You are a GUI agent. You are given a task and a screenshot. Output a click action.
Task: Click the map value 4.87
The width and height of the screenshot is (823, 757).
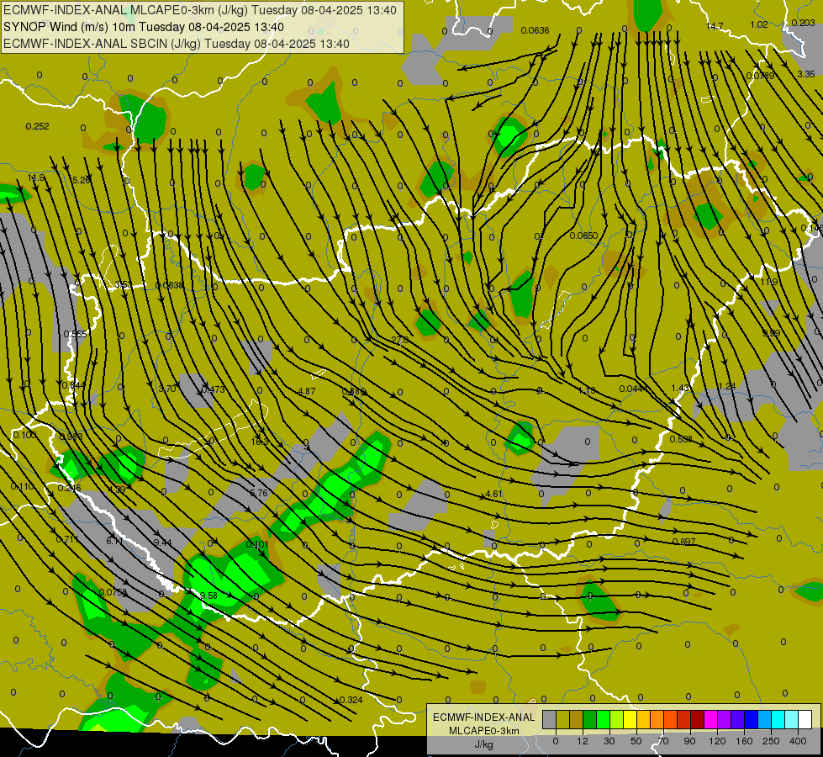[307, 391]
